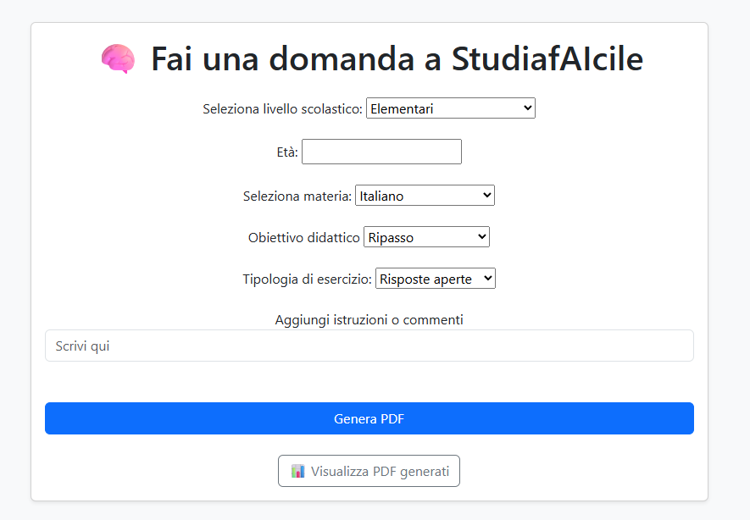This screenshot has width=750, height=520.
Task: Click the 'Seleziona livello scolastico' label
Action: coord(282,109)
